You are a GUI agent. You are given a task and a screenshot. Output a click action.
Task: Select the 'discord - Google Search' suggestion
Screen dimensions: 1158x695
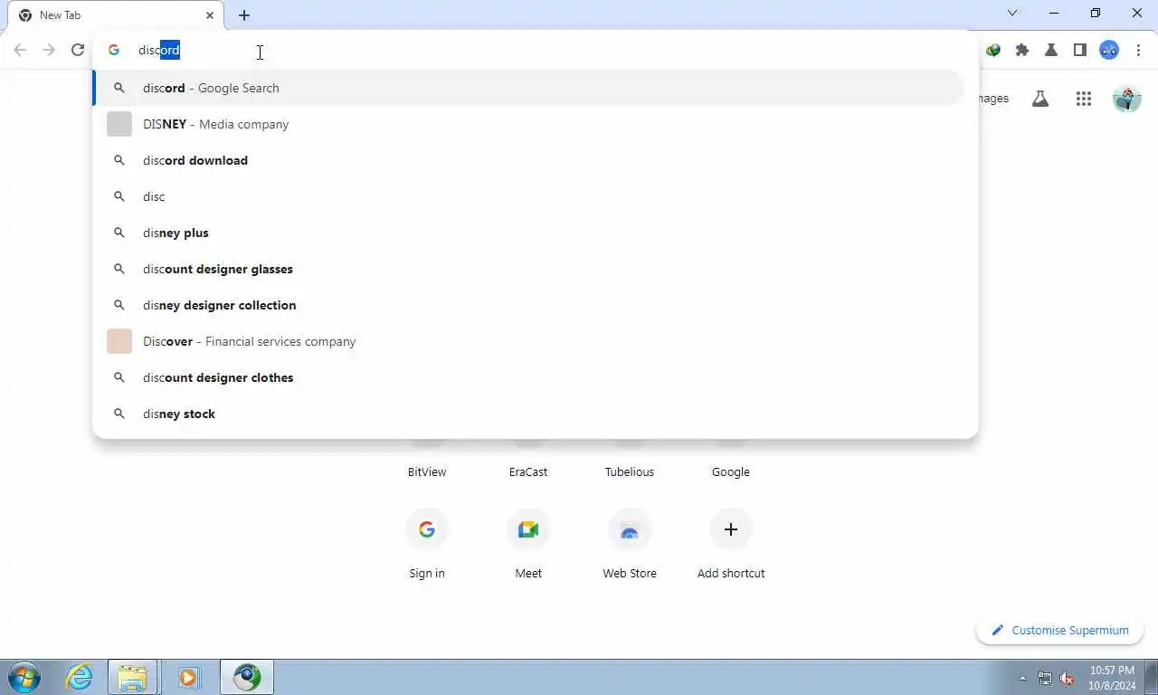(x=529, y=88)
